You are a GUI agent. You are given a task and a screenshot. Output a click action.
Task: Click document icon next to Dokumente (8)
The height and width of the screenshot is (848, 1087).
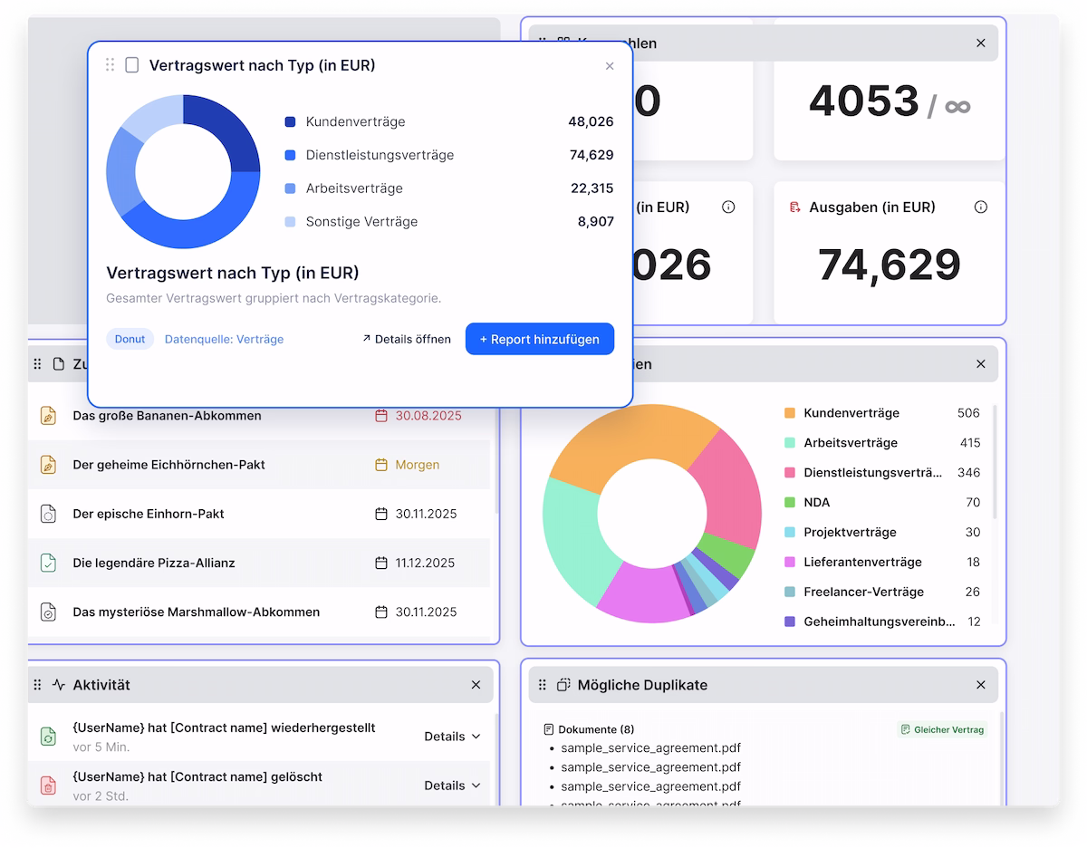click(x=549, y=729)
